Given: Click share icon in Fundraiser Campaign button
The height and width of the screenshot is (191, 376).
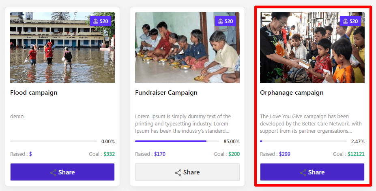Looking at the screenshot, I should pos(178,173).
